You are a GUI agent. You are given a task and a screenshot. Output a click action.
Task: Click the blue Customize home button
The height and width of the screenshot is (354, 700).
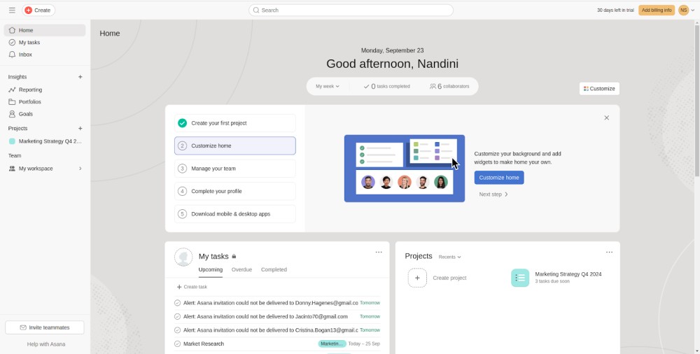tap(498, 178)
